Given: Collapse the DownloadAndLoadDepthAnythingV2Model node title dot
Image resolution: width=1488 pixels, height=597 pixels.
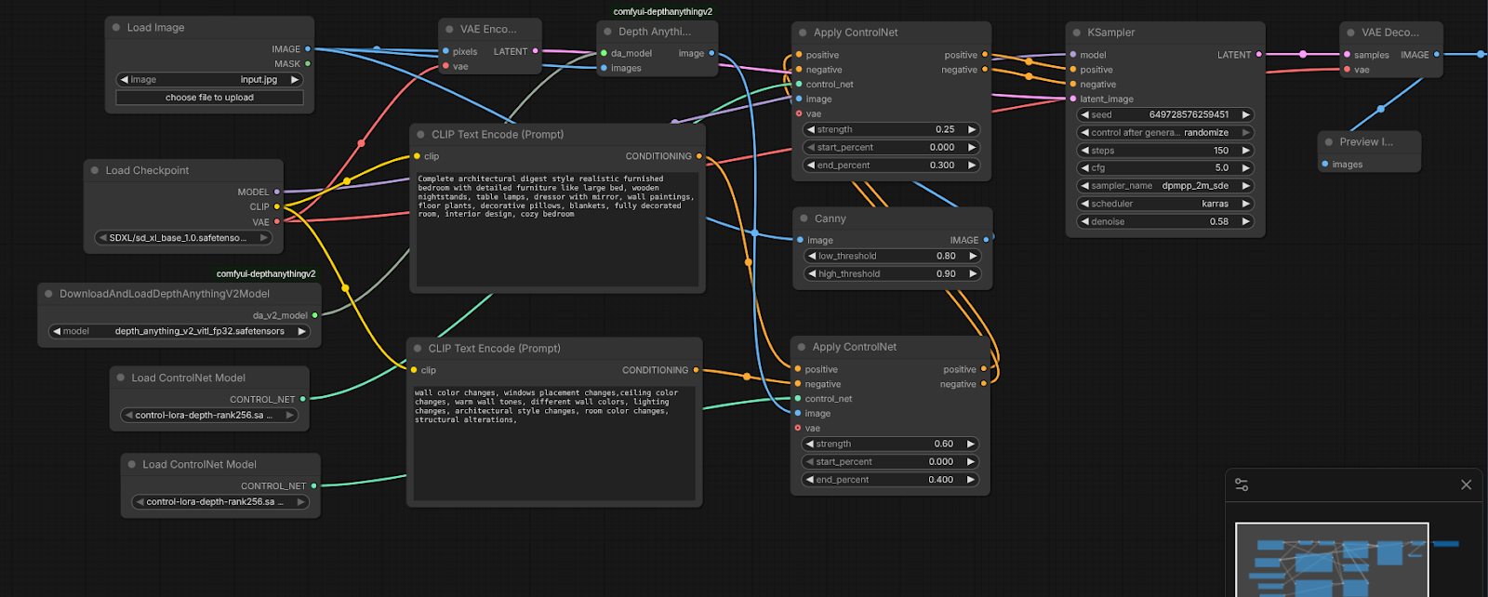Looking at the screenshot, I should tap(48, 294).
